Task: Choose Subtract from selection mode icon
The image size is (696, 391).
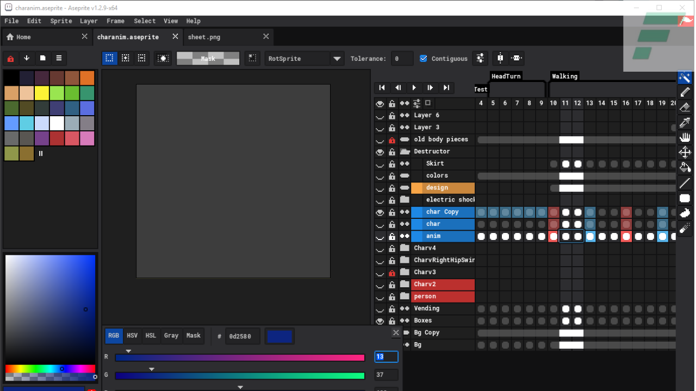Action: click(x=141, y=58)
